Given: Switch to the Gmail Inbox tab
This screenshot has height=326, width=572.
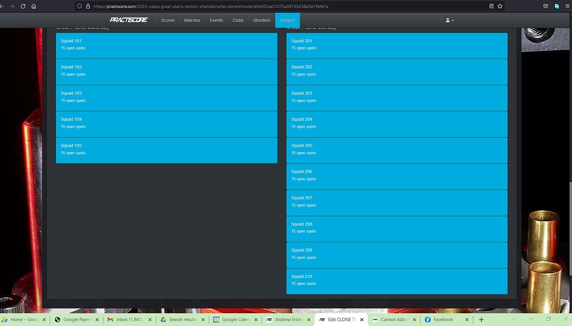Looking at the screenshot, I should point(125,319).
